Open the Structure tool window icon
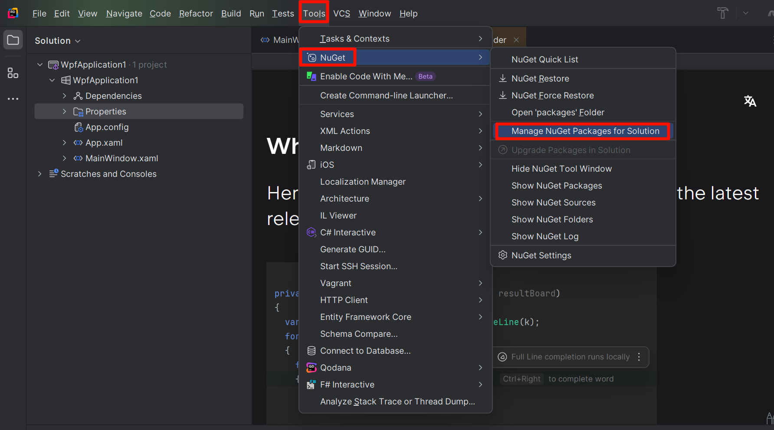This screenshot has width=774, height=430. [x=13, y=73]
